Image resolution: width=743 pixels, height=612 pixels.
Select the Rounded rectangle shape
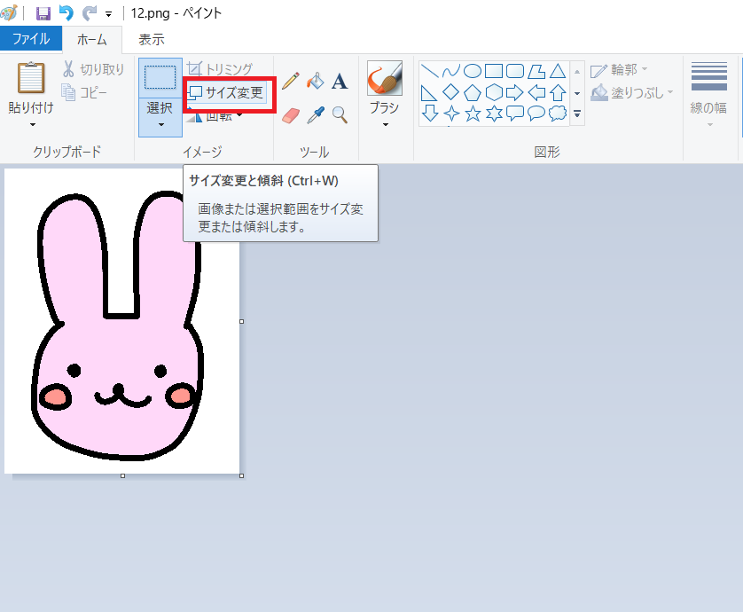click(x=515, y=71)
